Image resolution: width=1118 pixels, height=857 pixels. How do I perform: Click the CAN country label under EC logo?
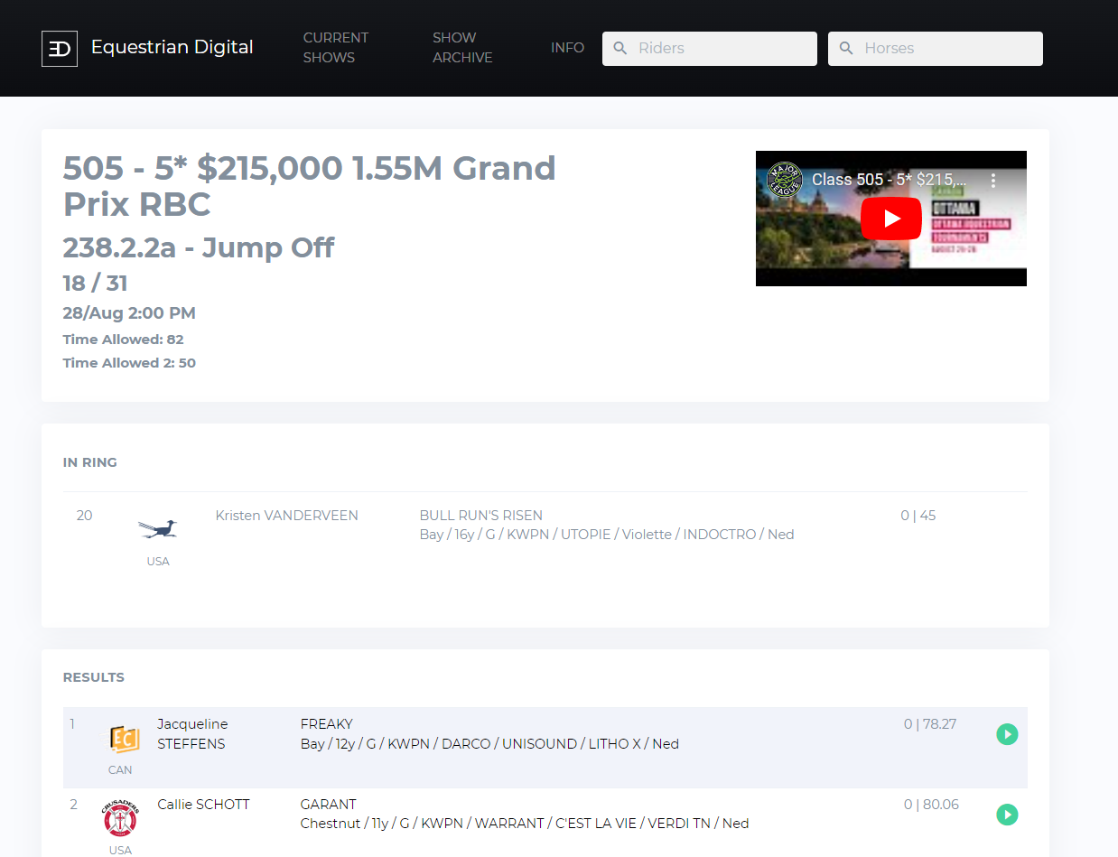(120, 770)
